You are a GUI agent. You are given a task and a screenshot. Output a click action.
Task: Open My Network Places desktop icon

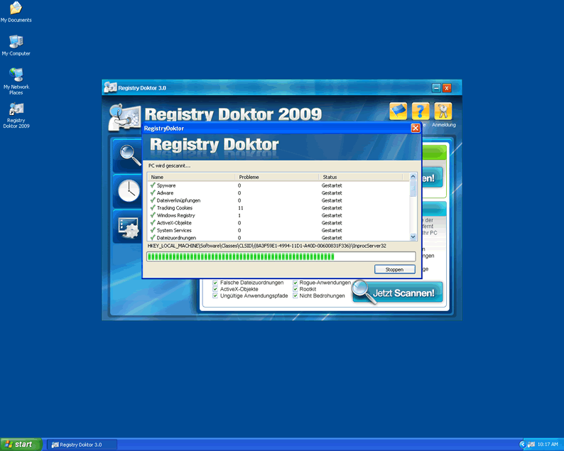pyautogui.click(x=16, y=75)
